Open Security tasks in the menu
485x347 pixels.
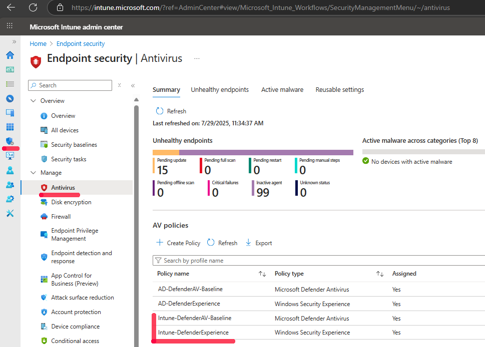(x=69, y=159)
